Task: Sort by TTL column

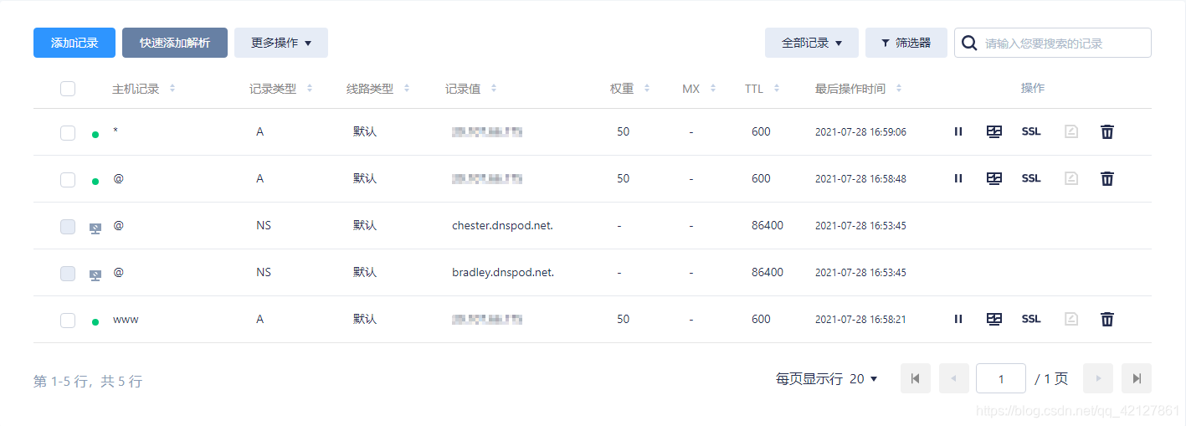Action: 777,88
